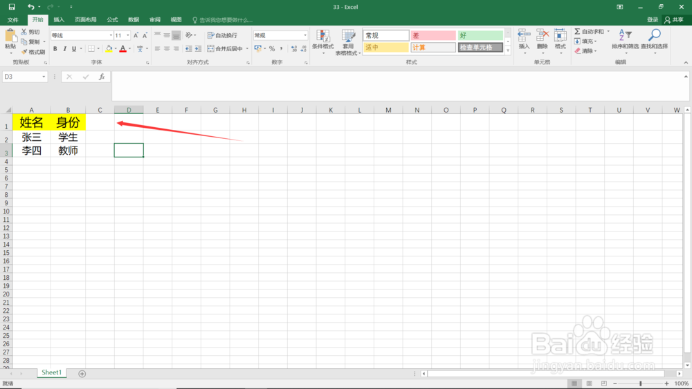Open the 文件 File tab
692x389 pixels.
[13, 20]
